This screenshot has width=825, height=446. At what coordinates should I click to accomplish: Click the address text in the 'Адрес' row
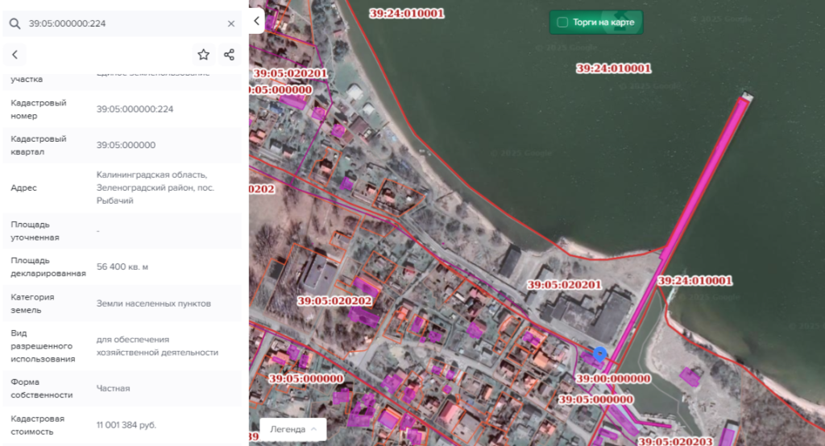click(151, 188)
